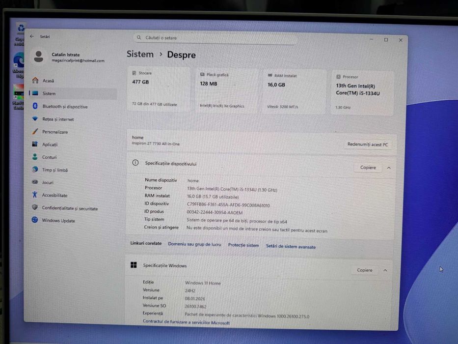Open the Hard Disk Sentinel desktop shortcut
This screenshot has height=344, width=458.
click(x=18, y=97)
